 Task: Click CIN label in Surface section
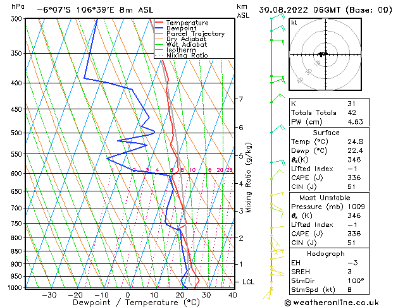pos(303,187)
